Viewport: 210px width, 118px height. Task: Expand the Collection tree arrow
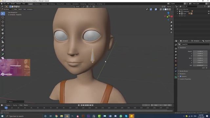click(x=178, y=11)
